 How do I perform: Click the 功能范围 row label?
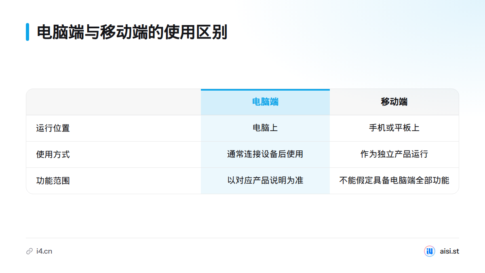point(53,181)
